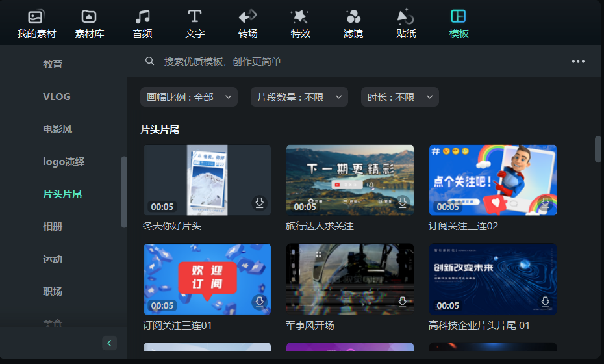
Task: Select the VLOG category
Action: coord(57,96)
